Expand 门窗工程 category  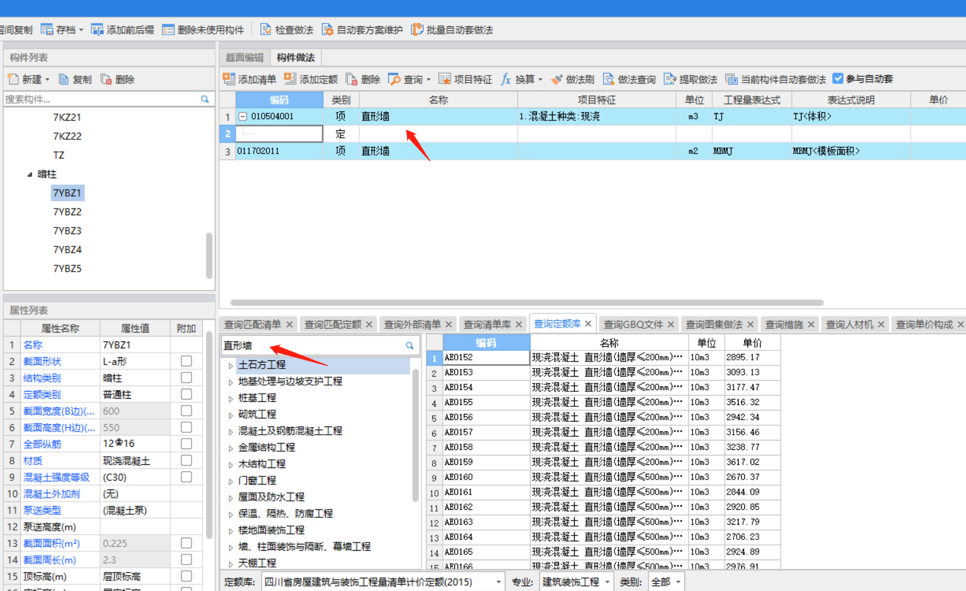click(231, 481)
